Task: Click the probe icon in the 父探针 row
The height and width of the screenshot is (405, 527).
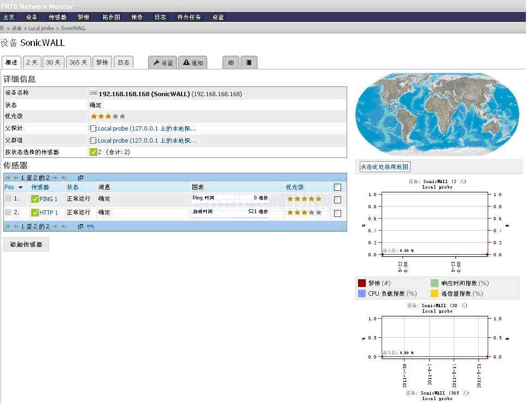Action: point(93,128)
